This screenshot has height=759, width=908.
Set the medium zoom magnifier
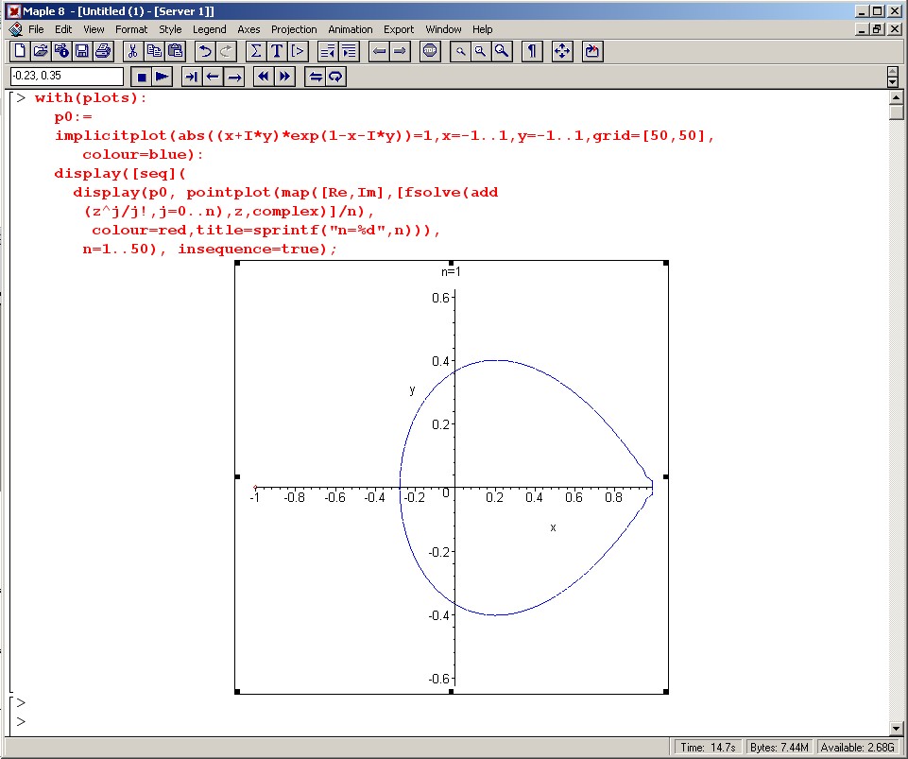pyautogui.click(x=481, y=52)
